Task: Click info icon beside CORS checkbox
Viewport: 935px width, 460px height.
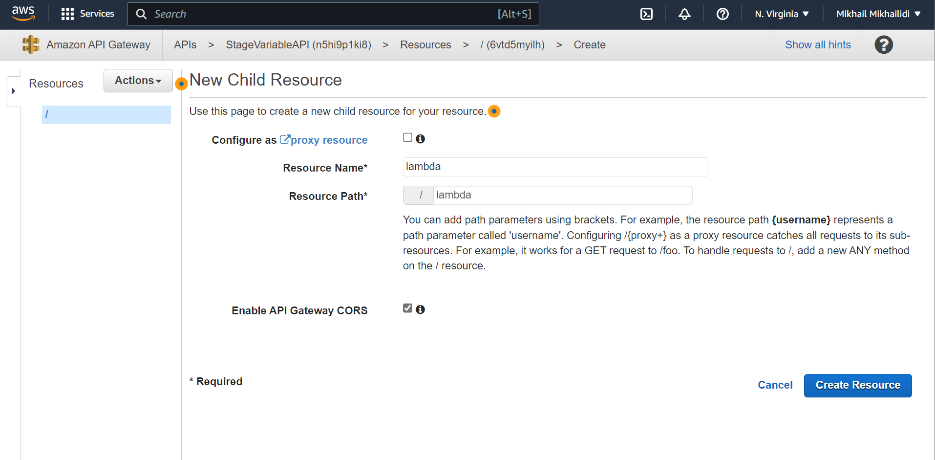Action: tap(420, 309)
